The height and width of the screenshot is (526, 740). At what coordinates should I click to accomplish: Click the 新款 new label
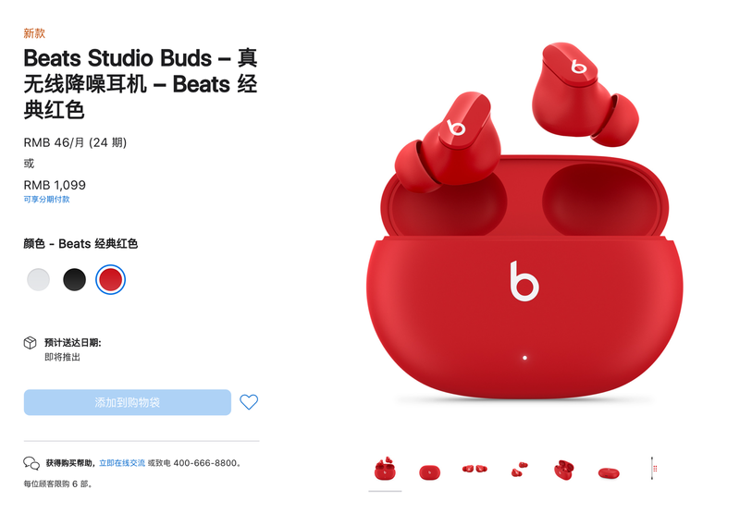click(34, 33)
